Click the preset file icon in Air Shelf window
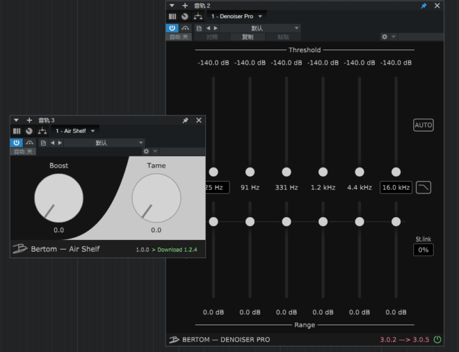The image size is (459, 352). [43, 142]
